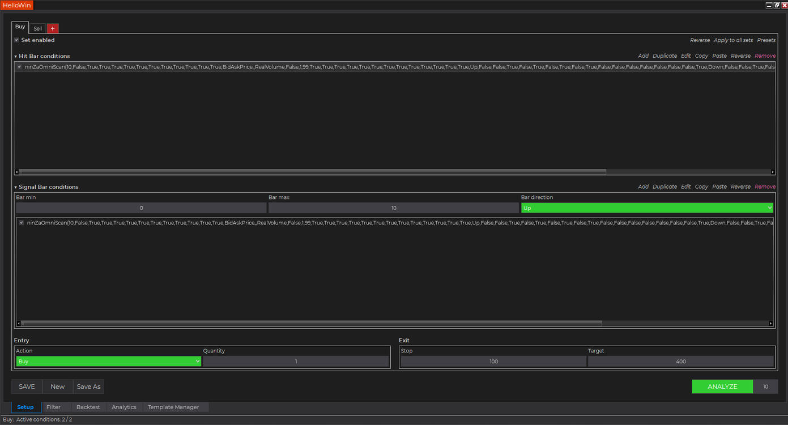Uncheck the Signal Bar ninZaOmniScan condition
Viewport: 788px width, 425px height.
tap(22, 223)
